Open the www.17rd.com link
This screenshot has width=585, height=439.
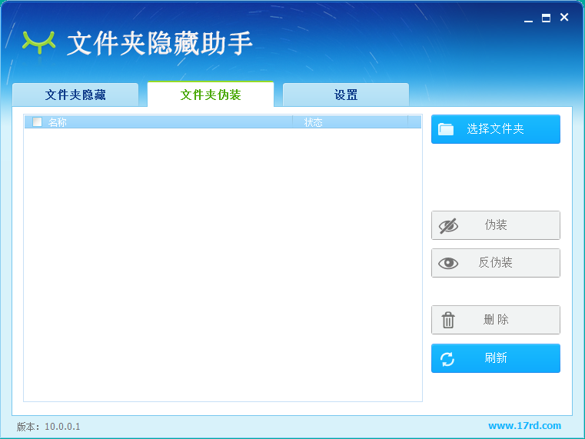(524, 426)
